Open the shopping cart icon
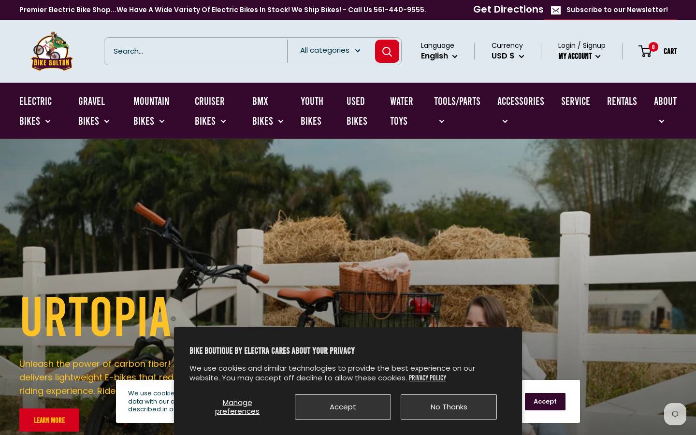Screen dimensions: 696x435 click(645, 51)
